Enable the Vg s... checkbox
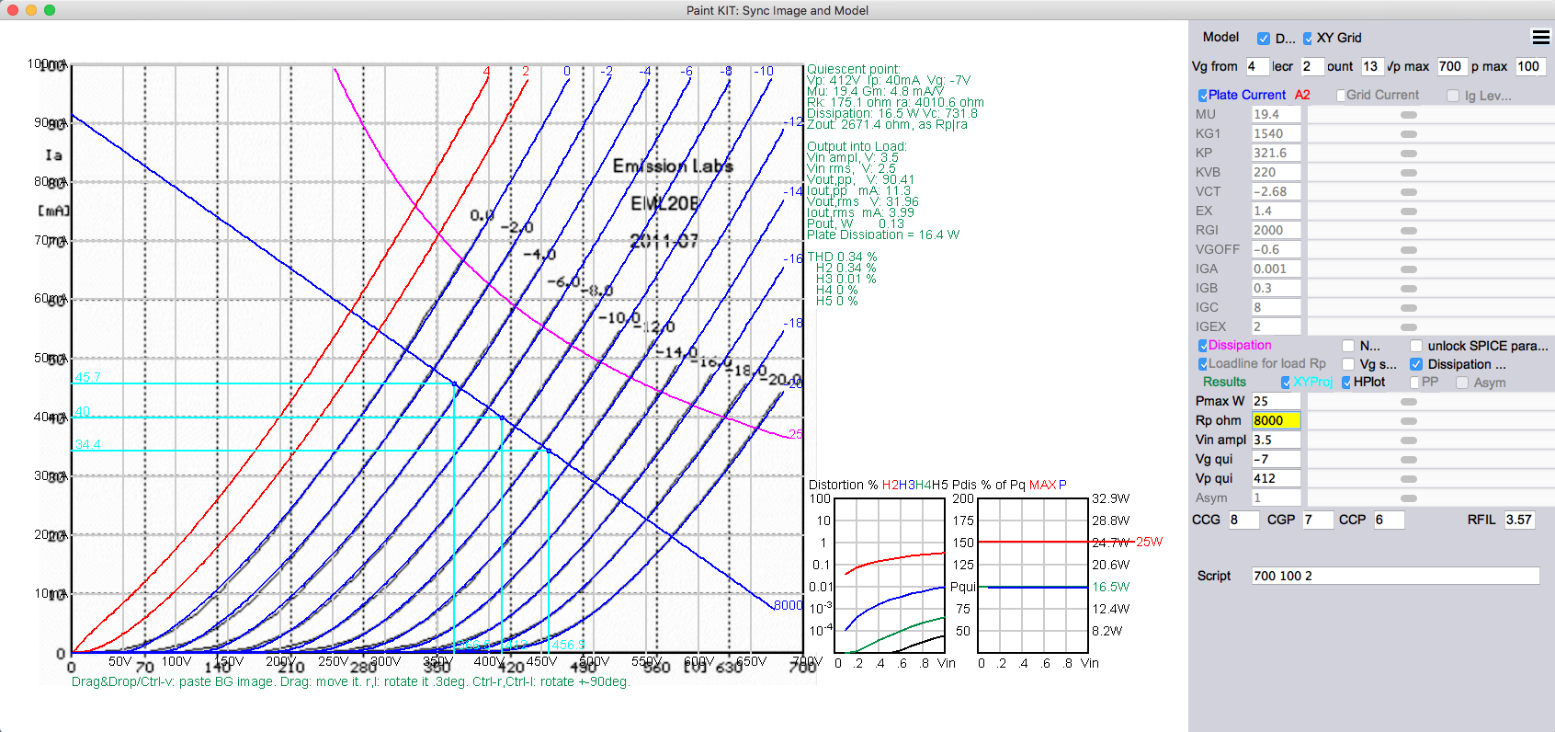The width and height of the screenshot is (1555, 732). coord(1348,364)
